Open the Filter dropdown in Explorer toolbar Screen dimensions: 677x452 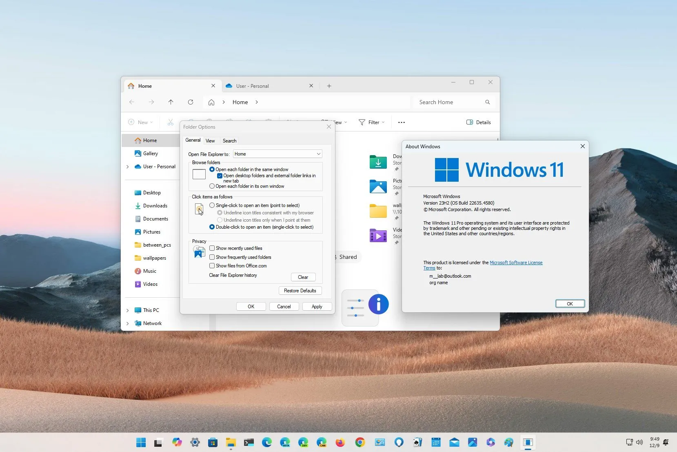371,122
